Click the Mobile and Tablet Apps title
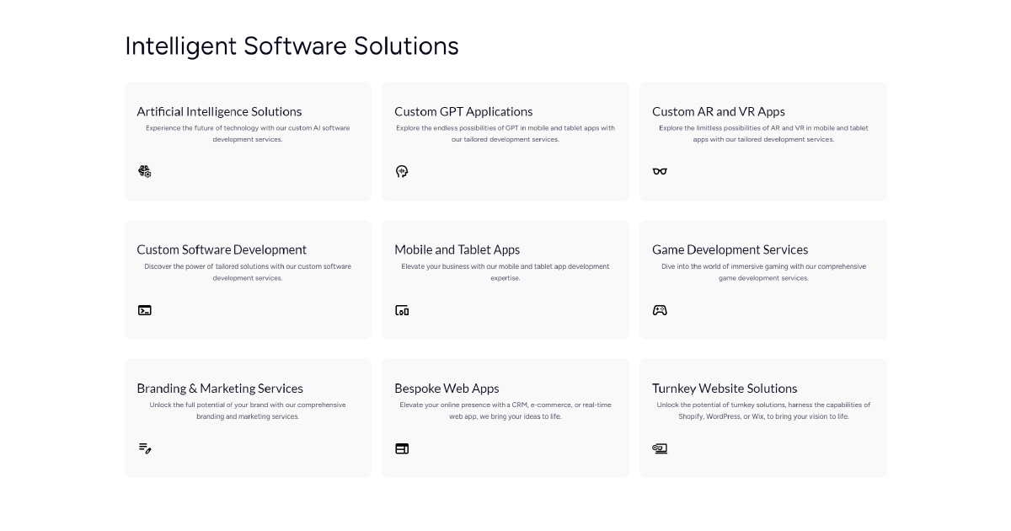This screenshot has height=531, width=1011. pos(457,249)
